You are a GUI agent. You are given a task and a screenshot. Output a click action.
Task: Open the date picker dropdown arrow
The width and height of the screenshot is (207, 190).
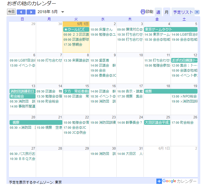click(63, 12)
